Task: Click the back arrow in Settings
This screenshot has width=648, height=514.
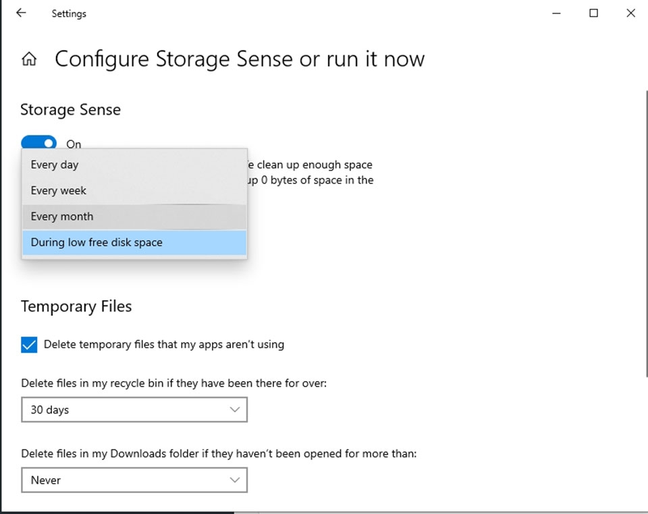Action: click(x=21, y=13)
